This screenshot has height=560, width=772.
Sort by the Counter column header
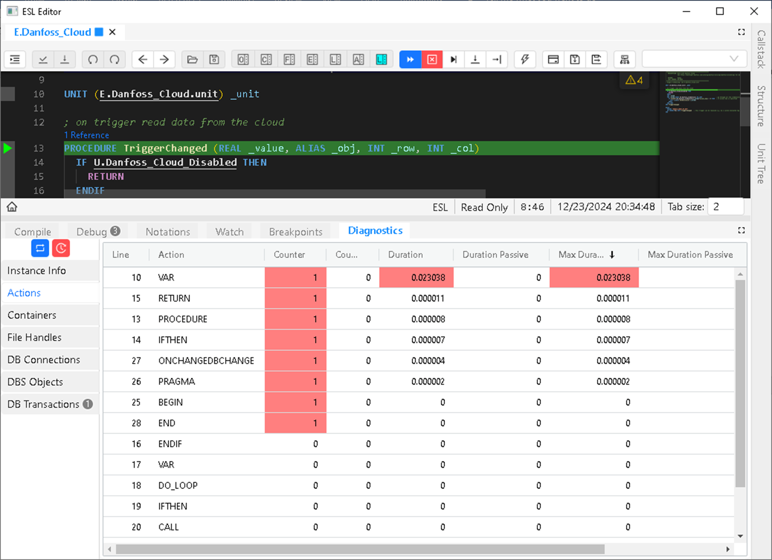[295, 255]
